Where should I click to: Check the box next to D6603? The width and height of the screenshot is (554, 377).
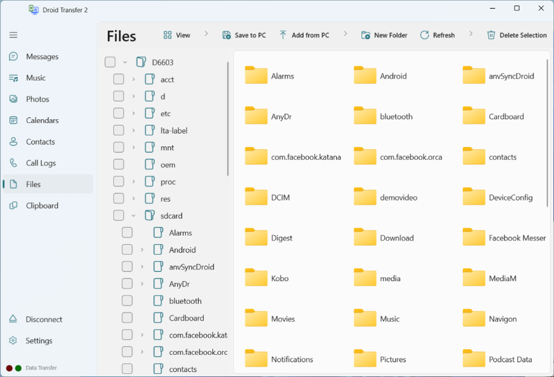coord(110,62)
